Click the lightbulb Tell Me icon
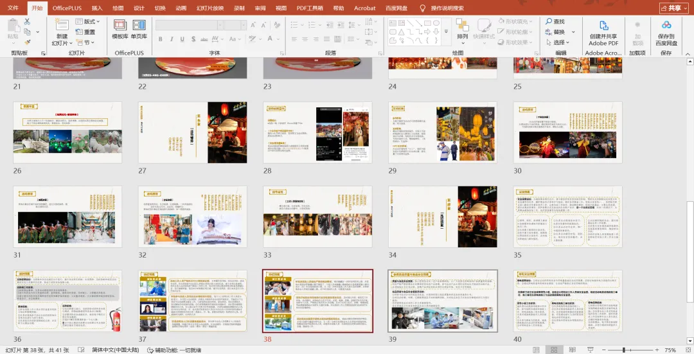The height and width of the screenshot is (354, 694). click(x=423, y=8)
